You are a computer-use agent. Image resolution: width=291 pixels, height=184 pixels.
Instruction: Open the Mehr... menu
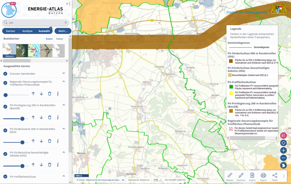click(63, 31)
